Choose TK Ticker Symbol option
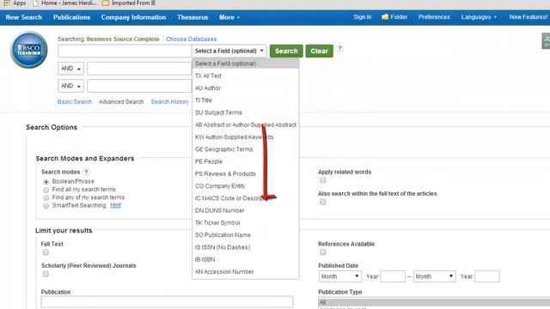This screenshot has width=550, height=309. tap(246, 223)
